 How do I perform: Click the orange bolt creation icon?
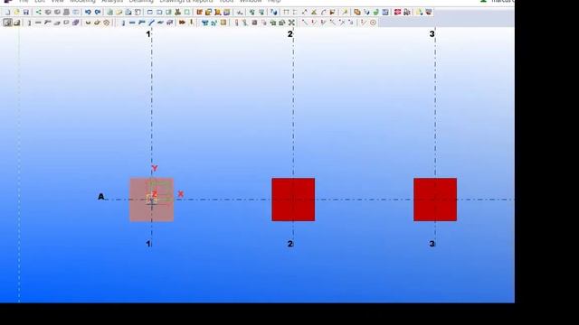pyautogui.click(x=182, y=23)
